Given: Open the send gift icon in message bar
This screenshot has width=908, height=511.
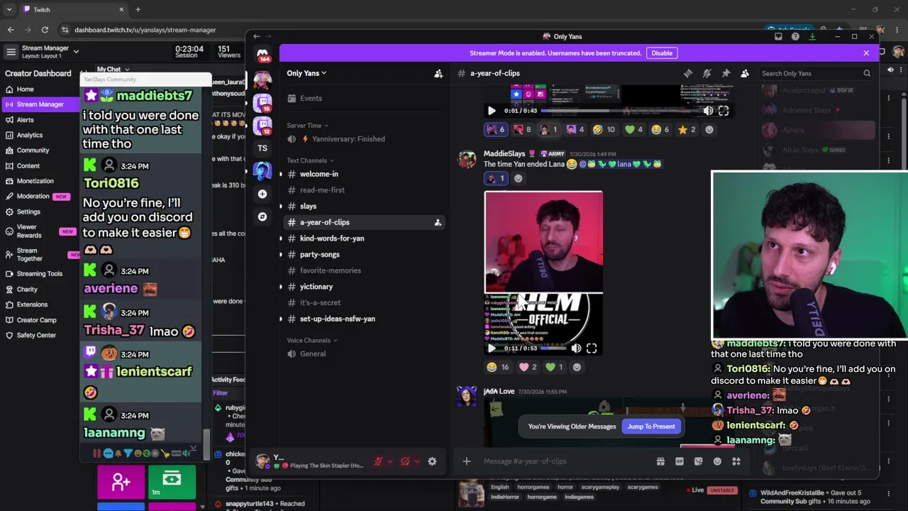Looking at the screenshot, I should (x=660, y=461).
